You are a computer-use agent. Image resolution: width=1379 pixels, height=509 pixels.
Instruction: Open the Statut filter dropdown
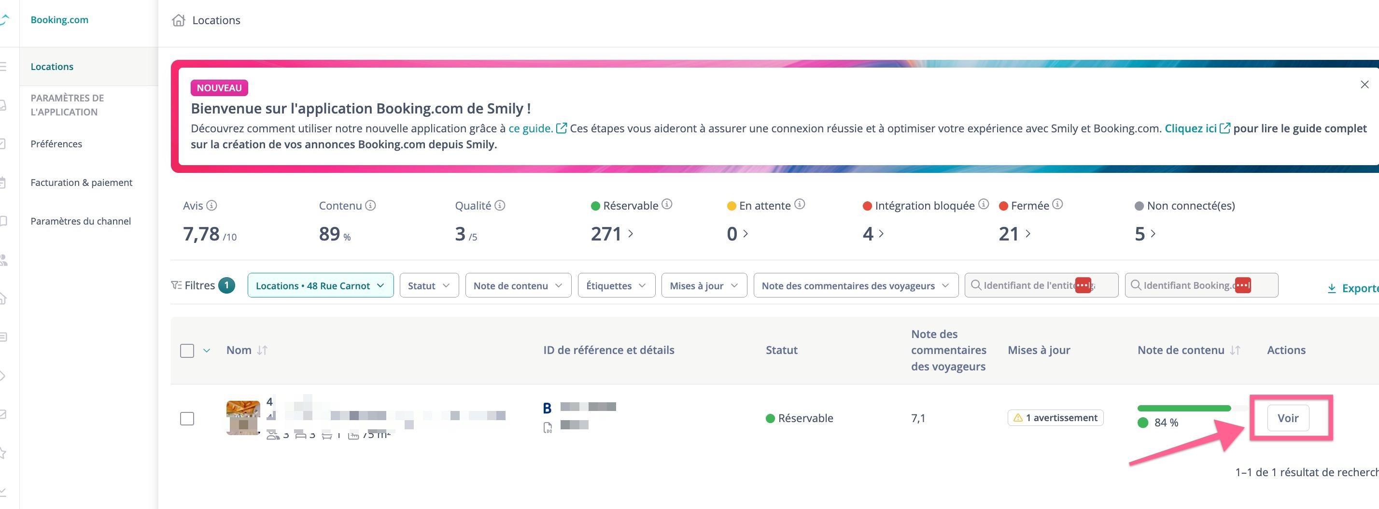tap(429, 285)
